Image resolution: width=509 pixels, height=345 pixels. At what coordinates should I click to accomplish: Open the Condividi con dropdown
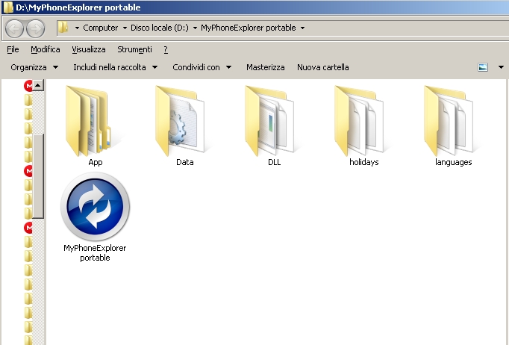(x=202, y=67)
